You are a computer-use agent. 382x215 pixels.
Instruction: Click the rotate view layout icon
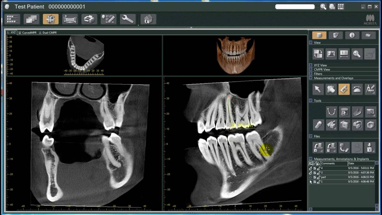318,54
